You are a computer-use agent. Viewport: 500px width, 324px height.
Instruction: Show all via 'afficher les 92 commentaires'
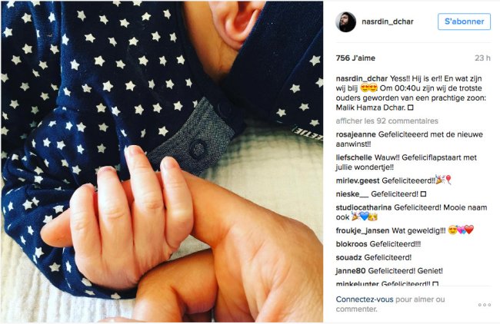point(387,121)
